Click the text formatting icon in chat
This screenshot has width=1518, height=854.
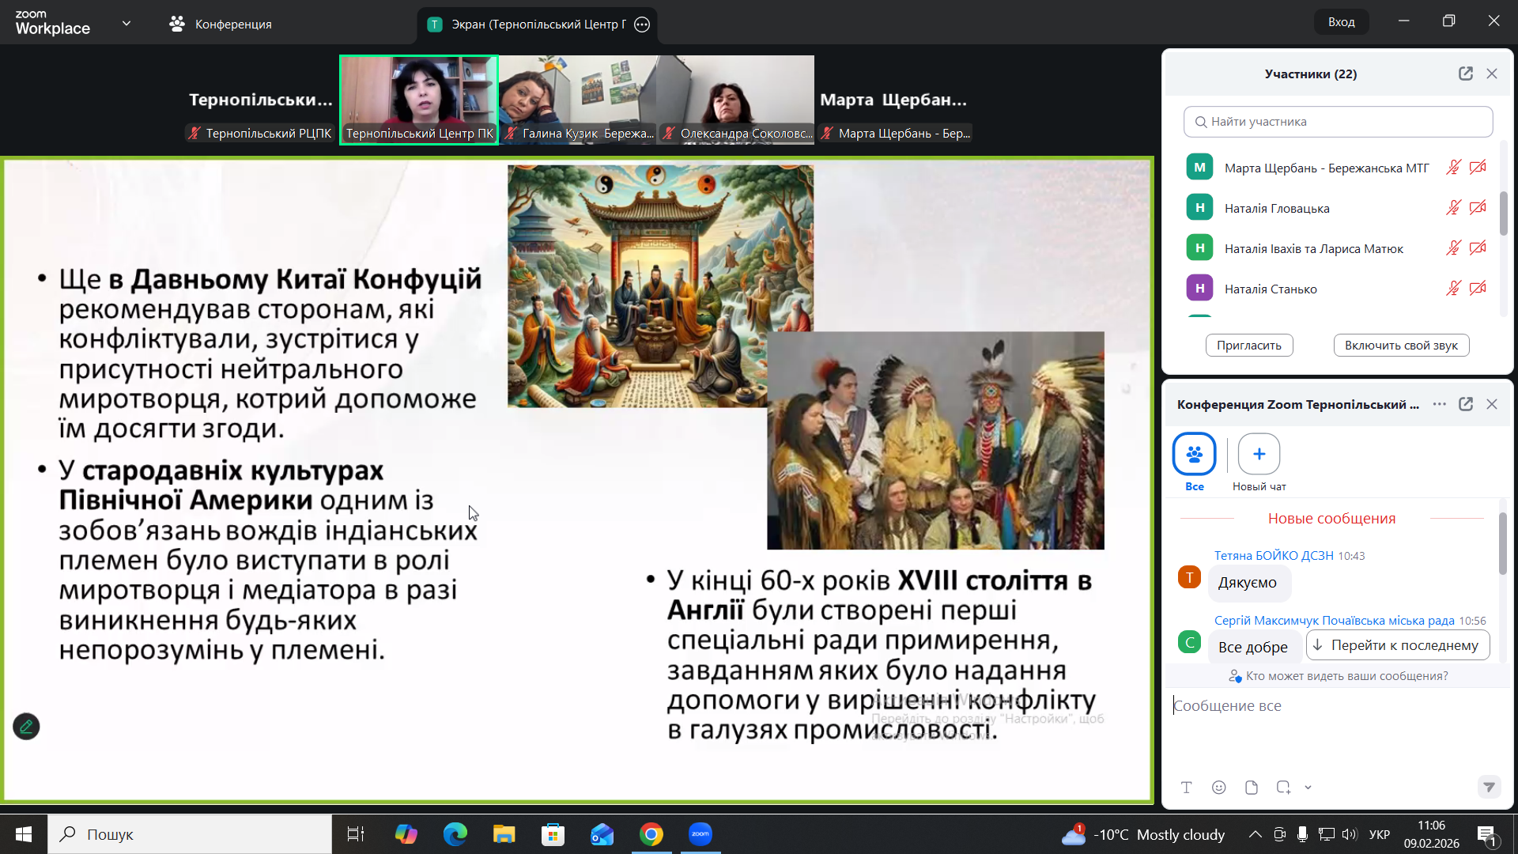pos(1186,788)
